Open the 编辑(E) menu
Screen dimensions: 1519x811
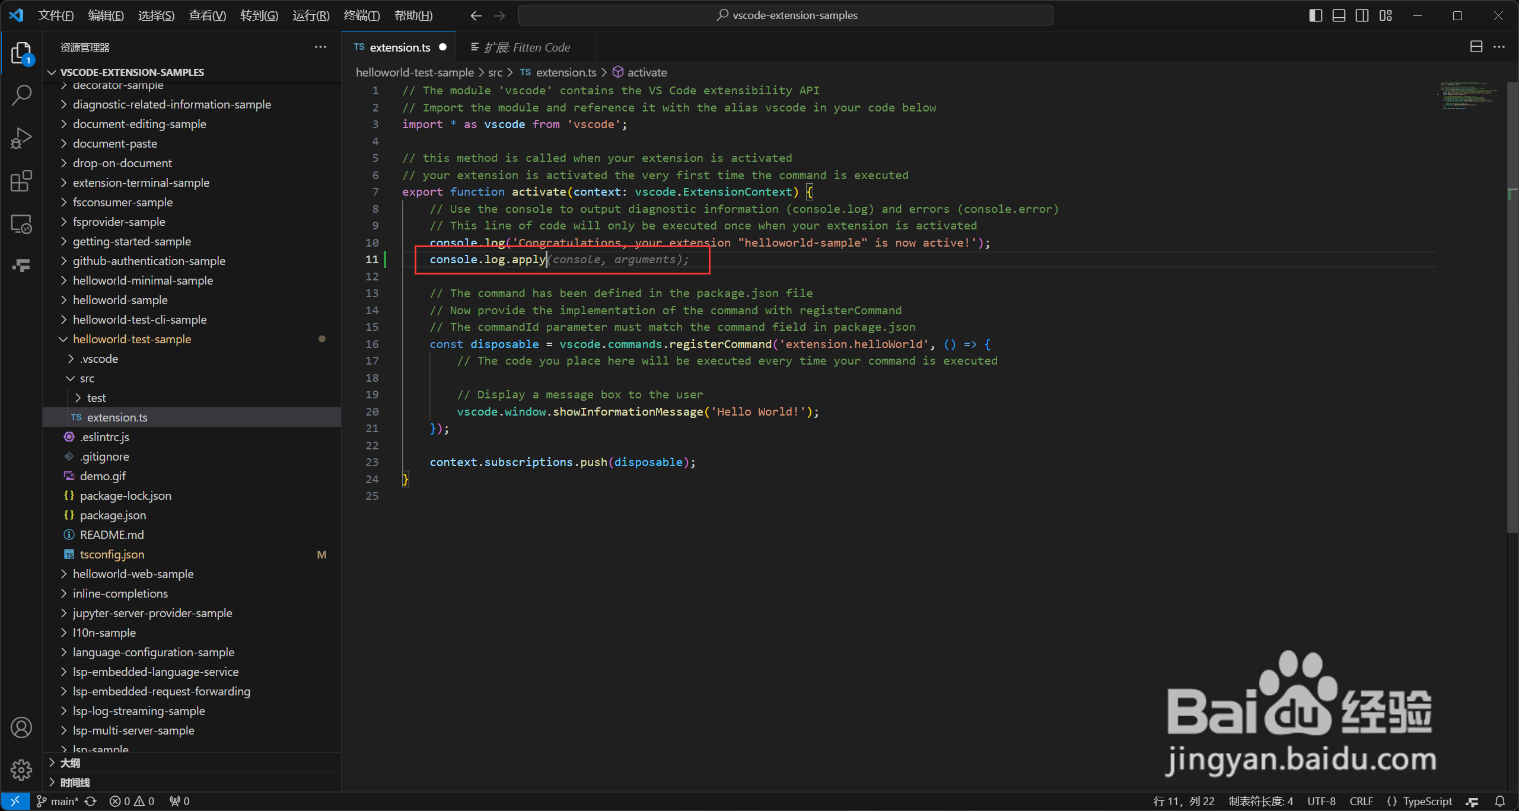click(x=106, y=15)
